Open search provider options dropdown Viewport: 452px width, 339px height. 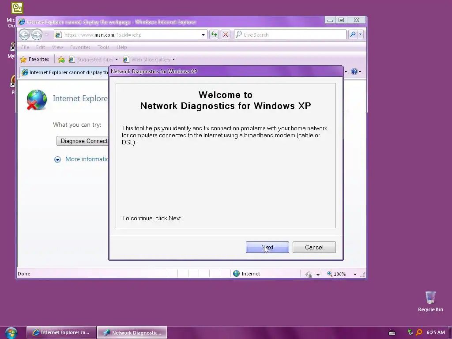tap(360, 34)
